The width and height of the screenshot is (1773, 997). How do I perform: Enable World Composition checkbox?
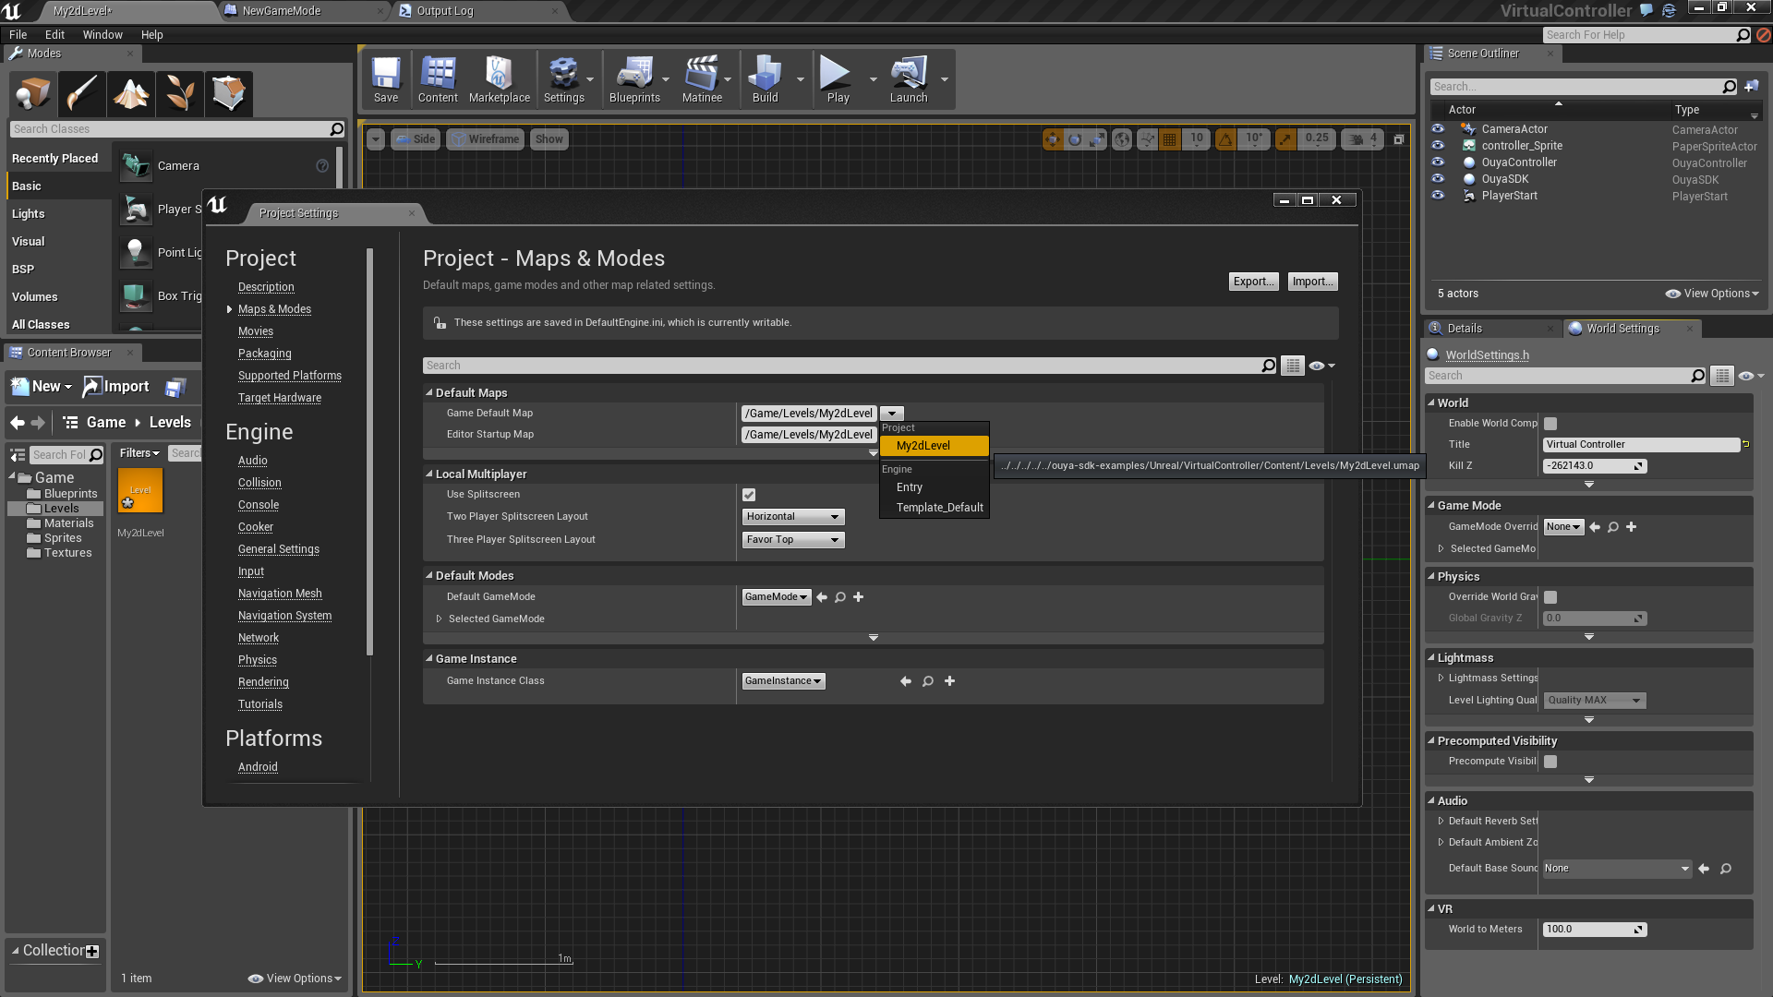tap(1550, 424)
